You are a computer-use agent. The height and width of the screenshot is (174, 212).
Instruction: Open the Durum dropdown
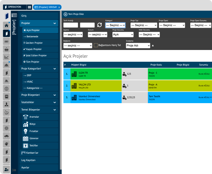98,34
